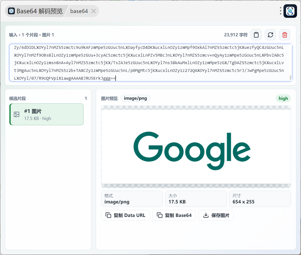Viewport: 301px width, 255px height.
Task: Click inside the Base64 input text area
Action: click(x=151, y=63)
